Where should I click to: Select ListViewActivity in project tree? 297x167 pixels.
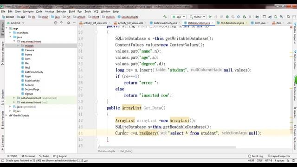pos(34,72)
